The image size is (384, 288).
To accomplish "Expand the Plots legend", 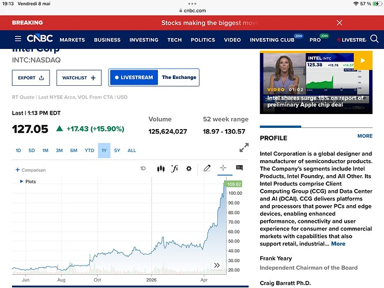I will (28, 181).
